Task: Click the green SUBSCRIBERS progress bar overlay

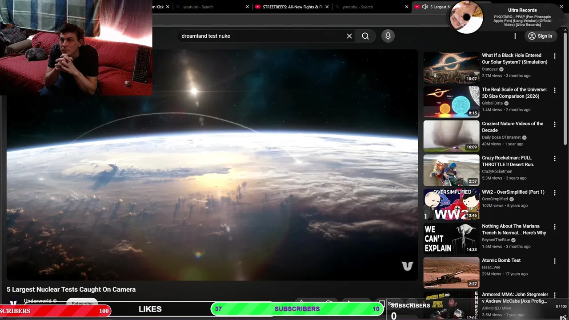Action: tap(297, 309)
